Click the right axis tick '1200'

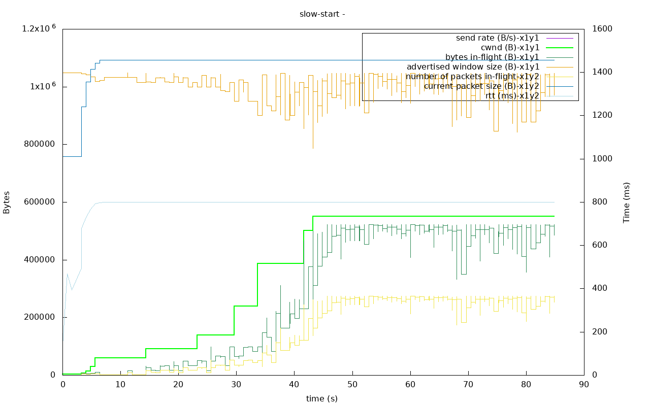click(x=602, y=115)
